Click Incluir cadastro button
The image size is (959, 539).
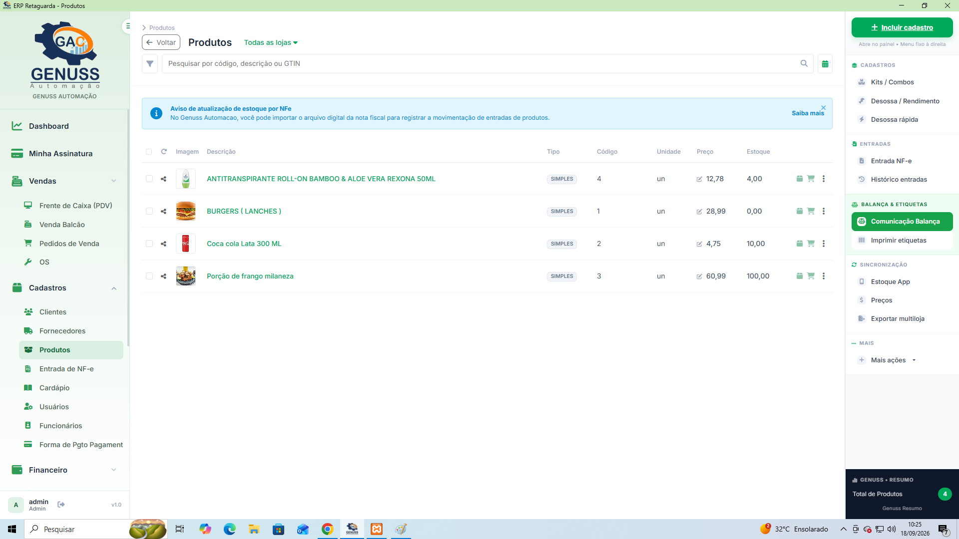(x=902, y=27)
